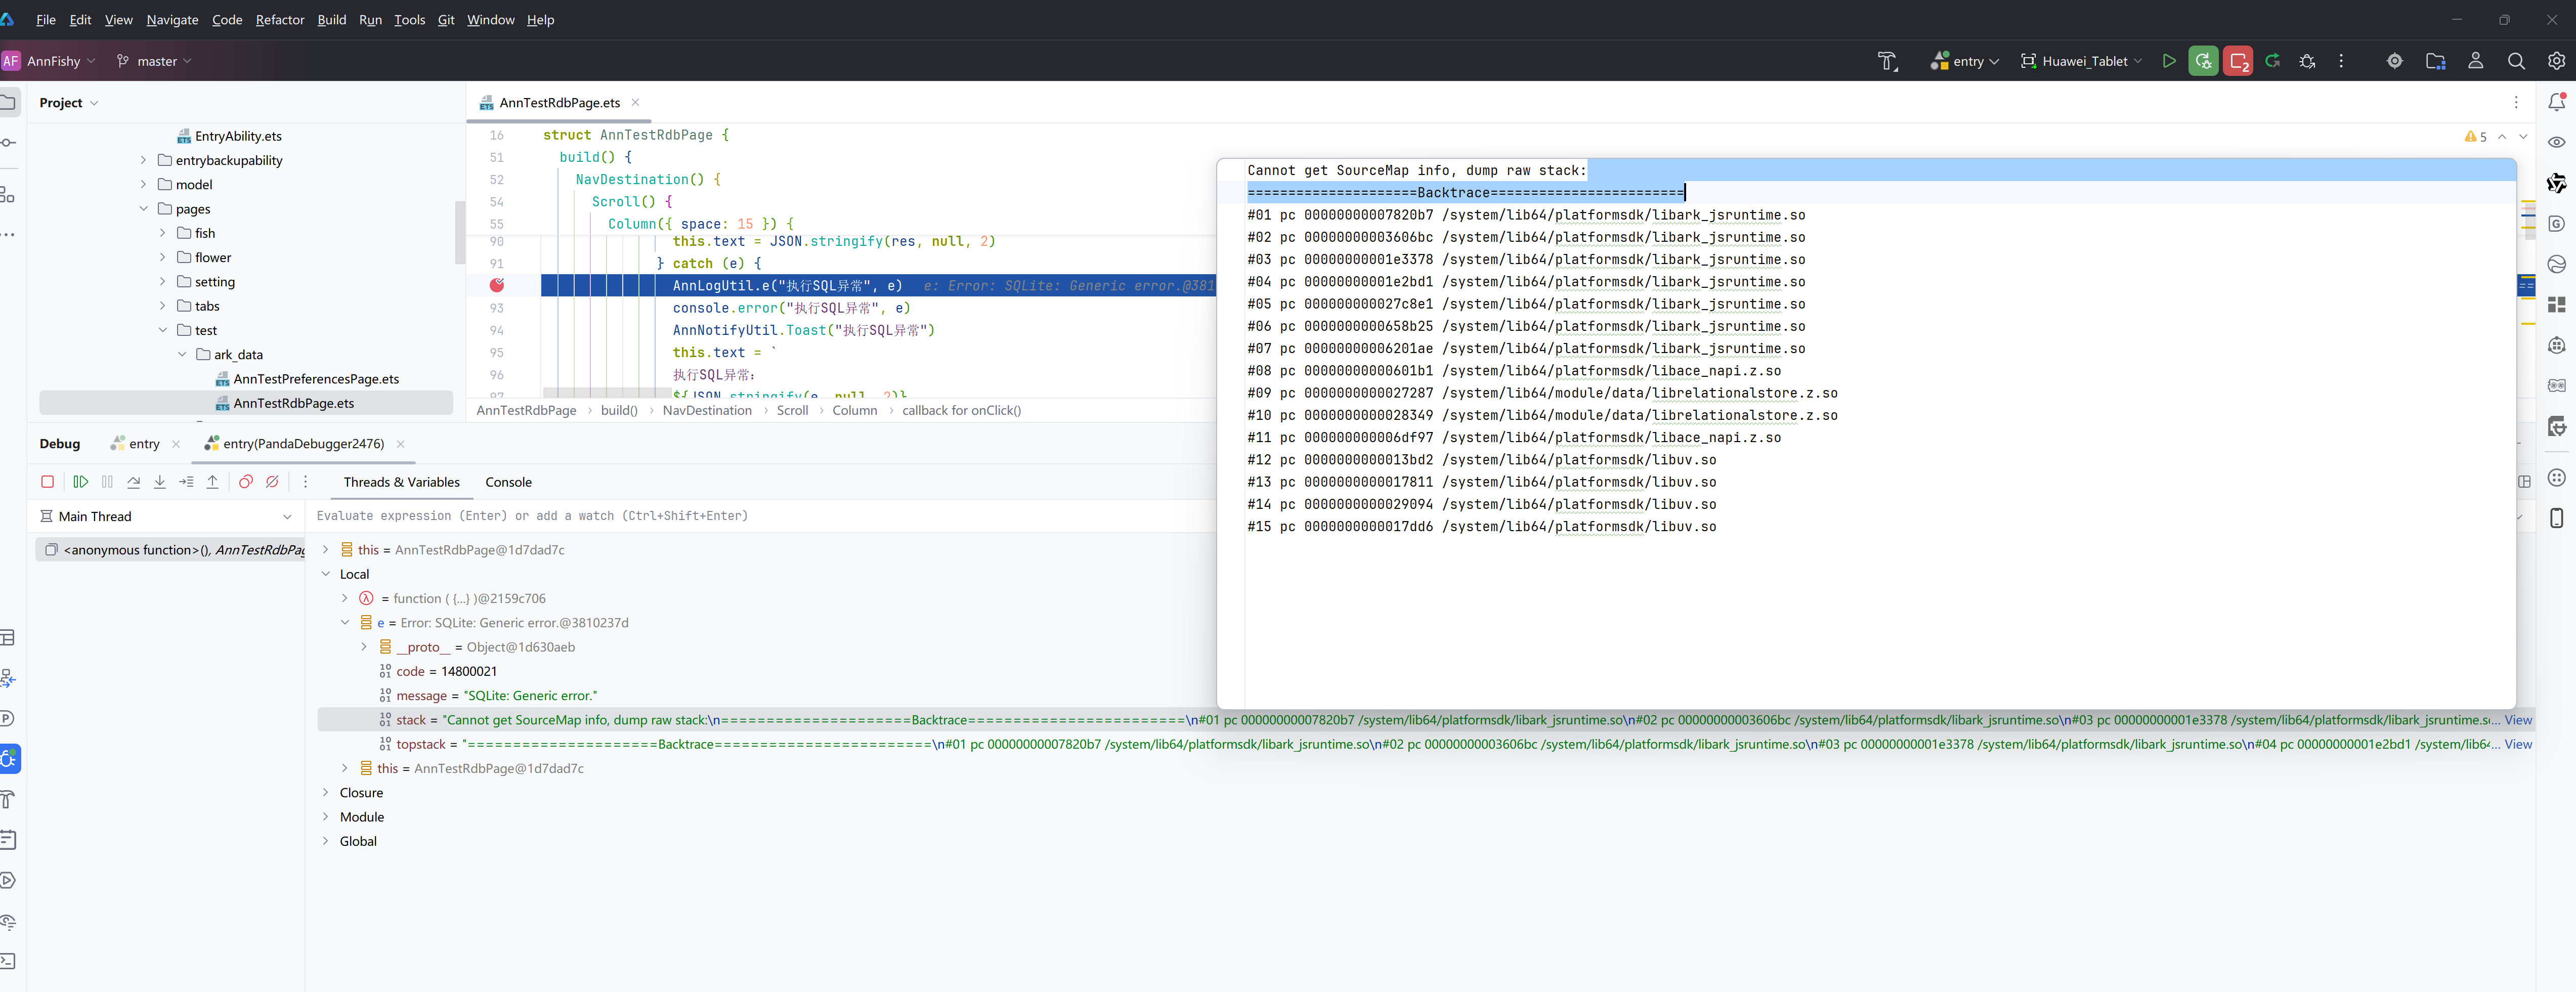Viewport: 2576px width, 992px height.
Task: Click the hammer Build icon in toolbar
Action: (x=1887, y=61)
